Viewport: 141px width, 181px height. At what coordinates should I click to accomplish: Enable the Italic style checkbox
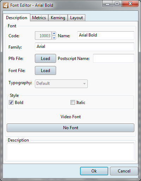(73, 102)
